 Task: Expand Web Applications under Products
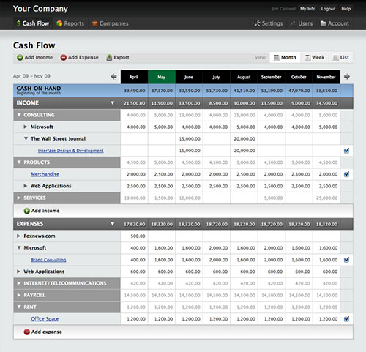pos(26,186)
